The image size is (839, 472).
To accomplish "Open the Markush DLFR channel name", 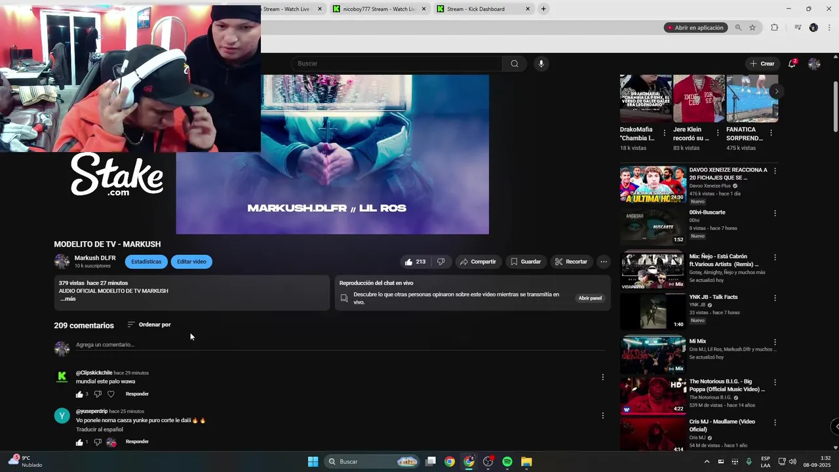I will pos(95,258).
